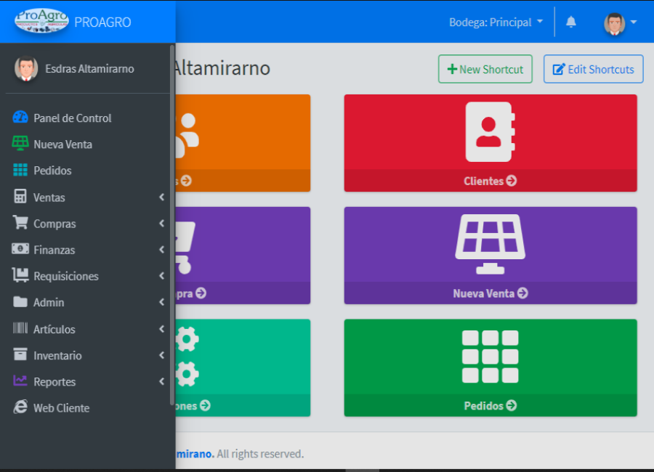This screenshot has height=472, width=654.
Task: Click the Nueva Venta solar panel sidebar icon
Action: click(x=20, y=144)
